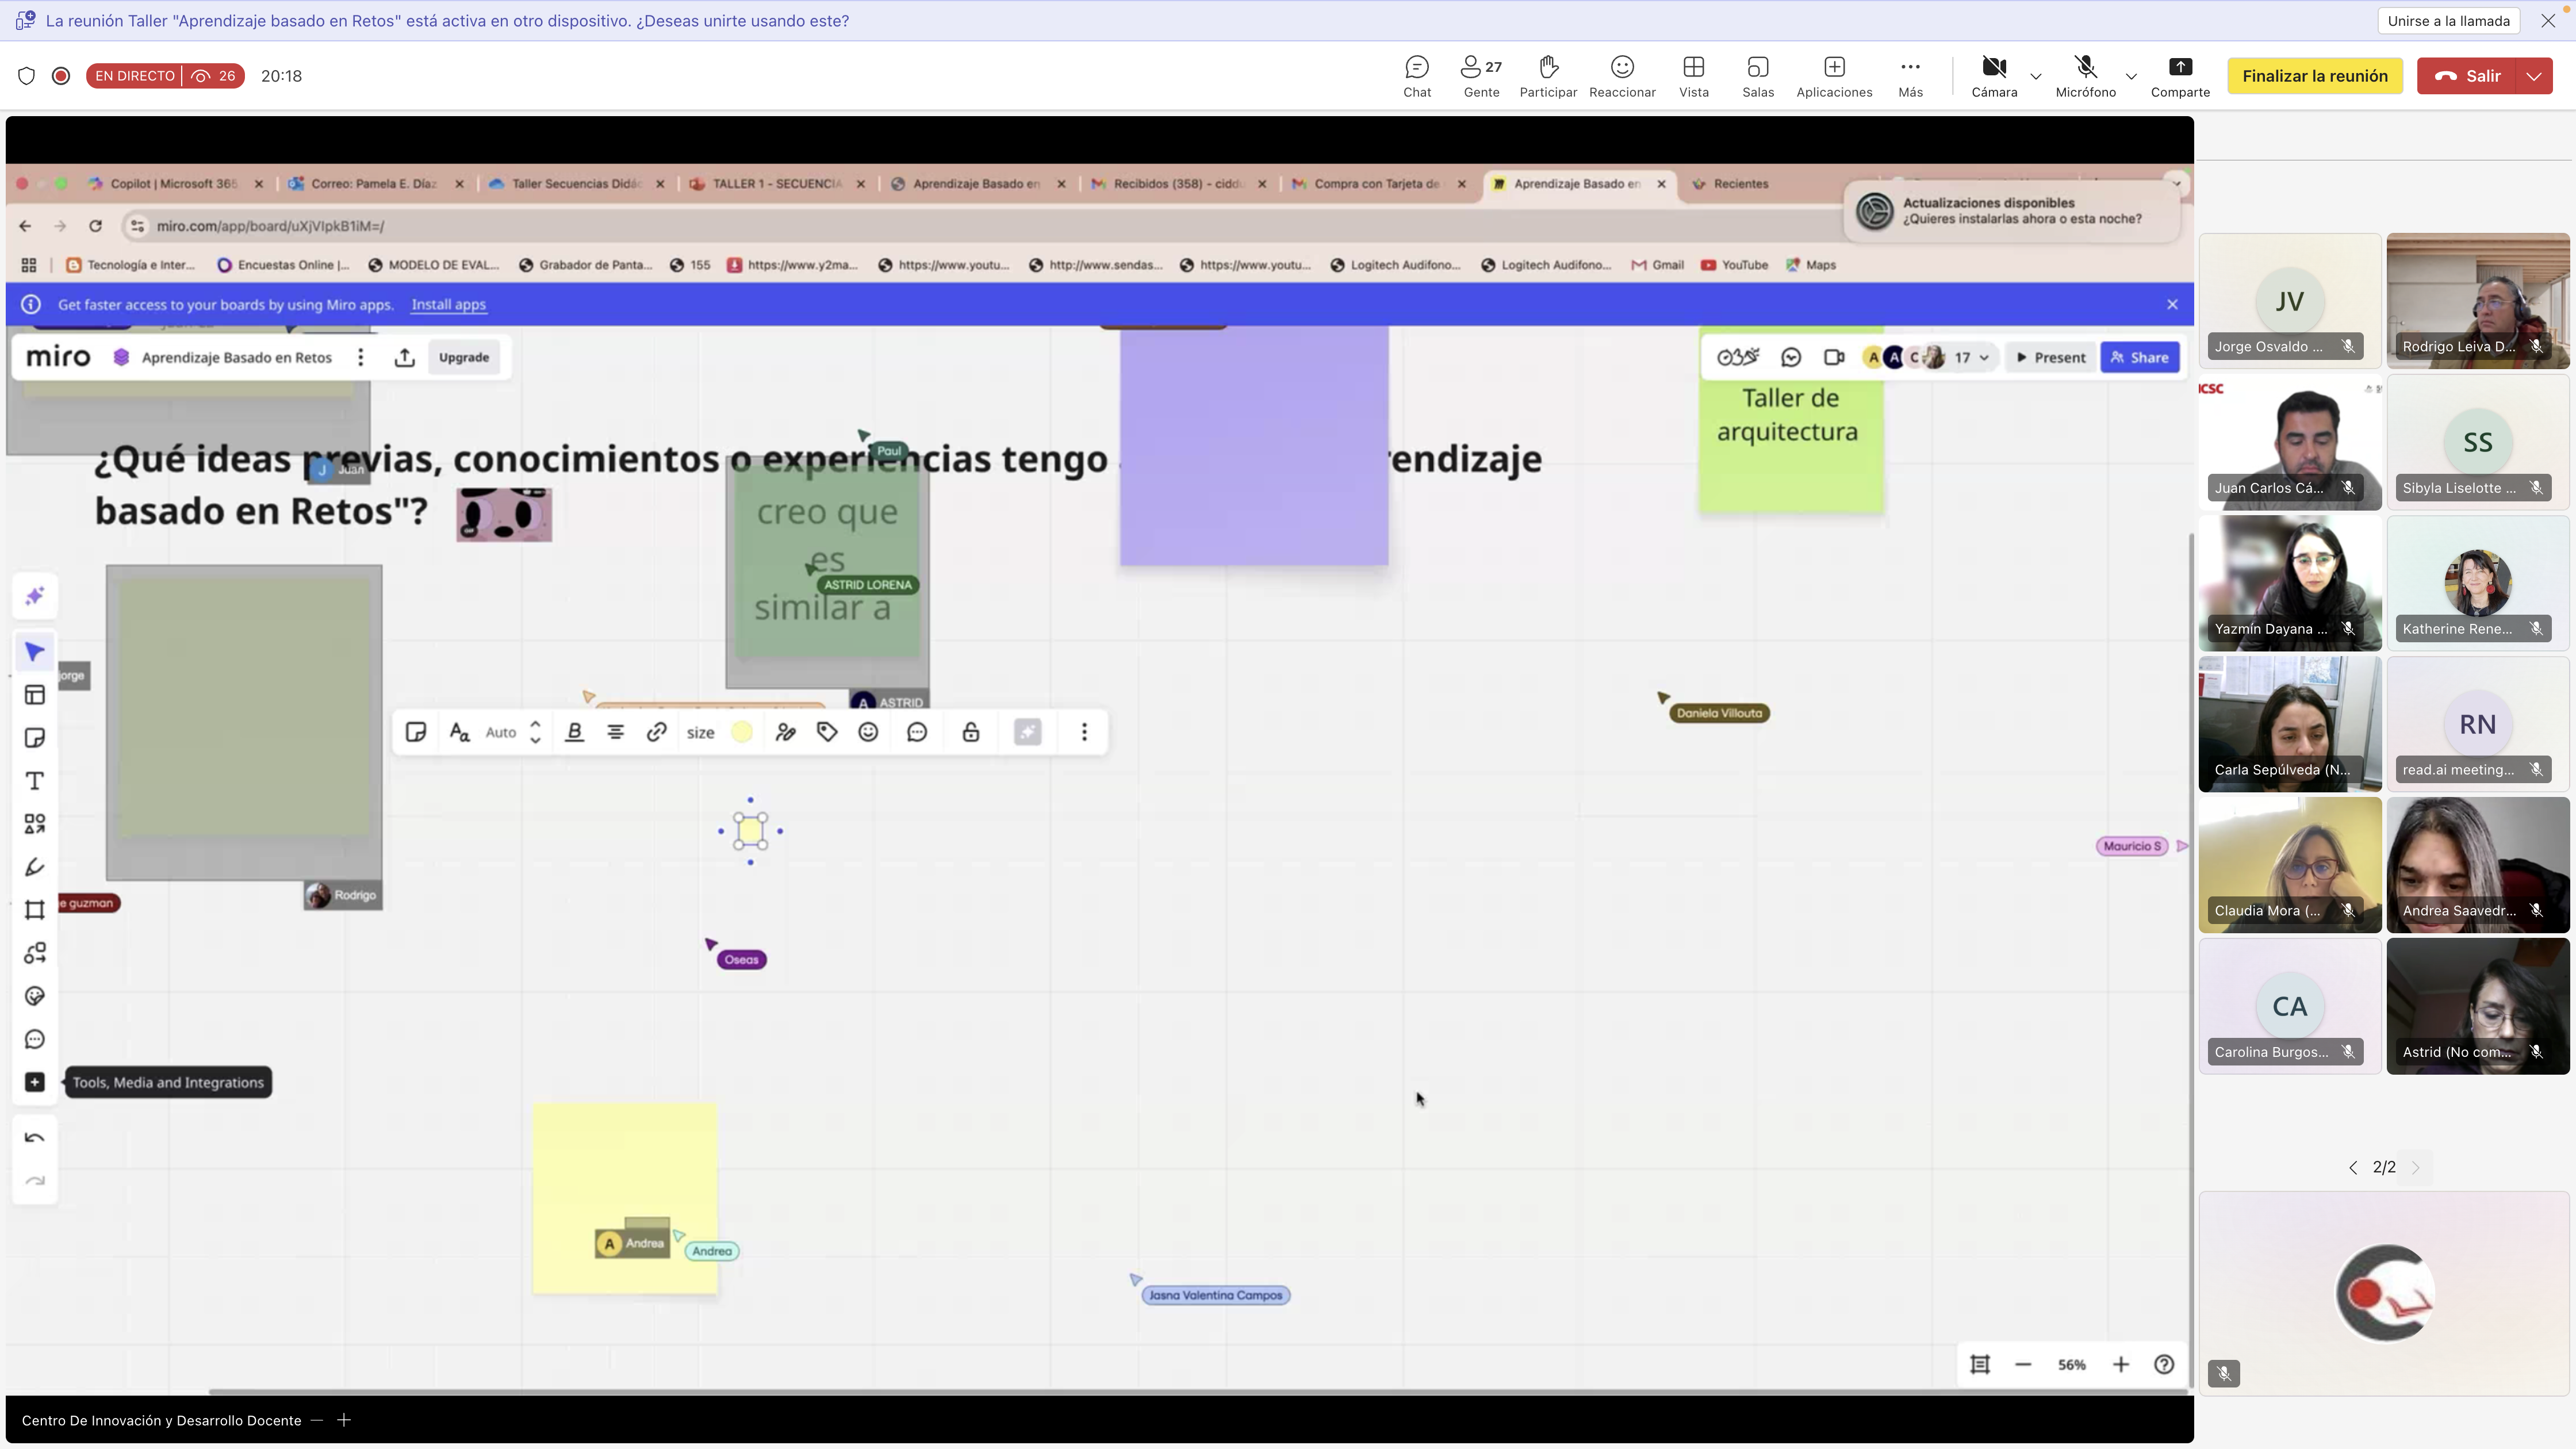Viewport: 2576px width, 1449px height.
Task: Expand the camera options arrow
Action: pos(2035,76)
